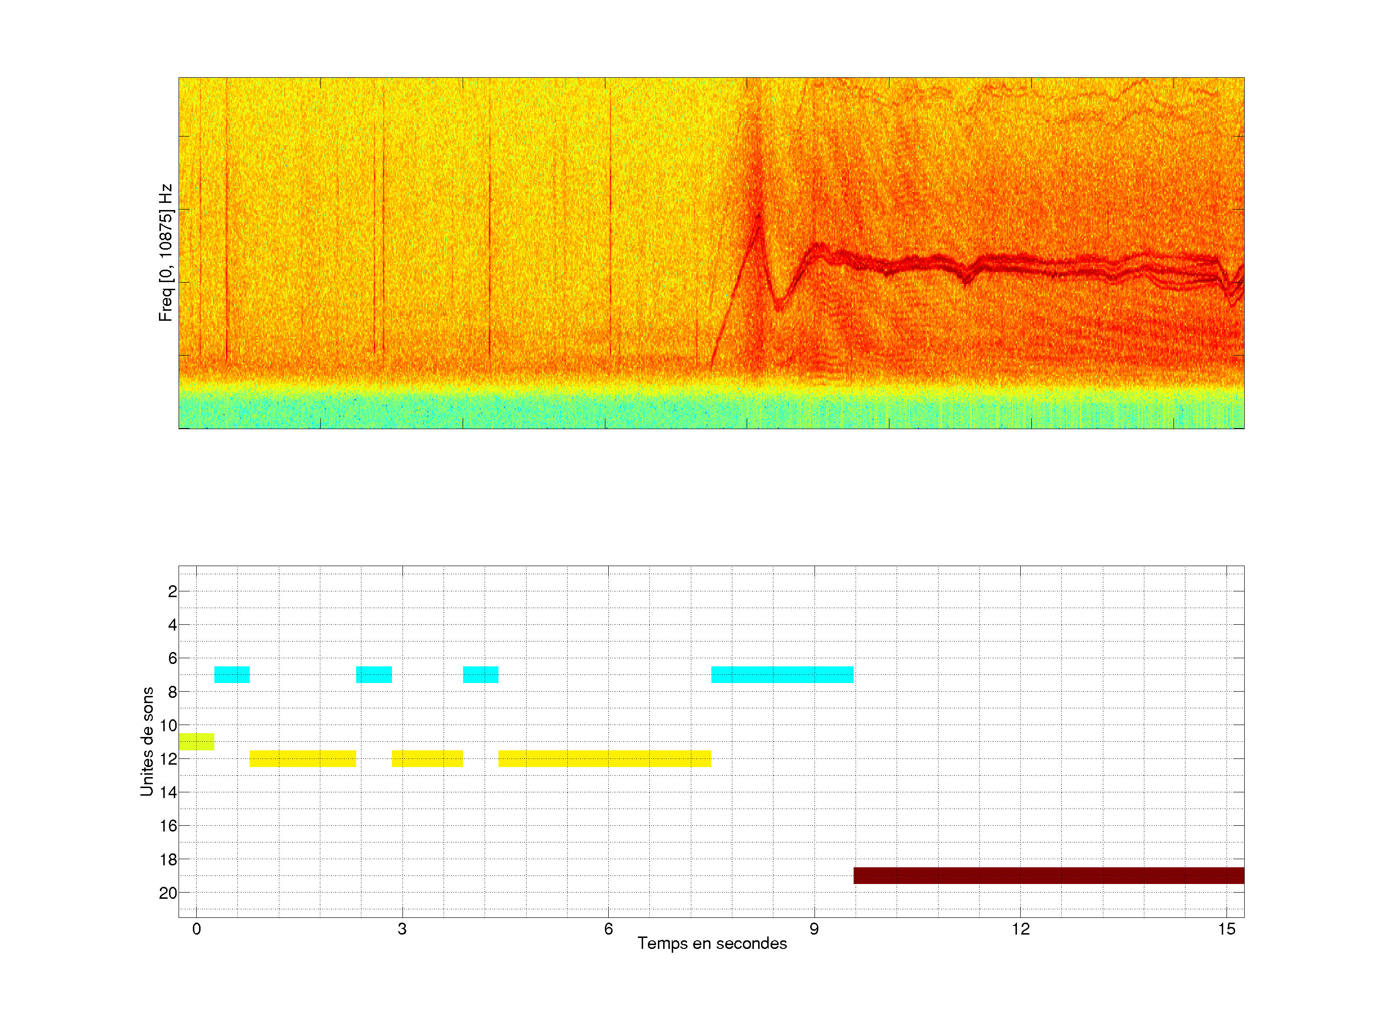Click the second short cyan bar before 3 seconds
The height and width of the screenshot is (1031, 1375).
(373, 674)
